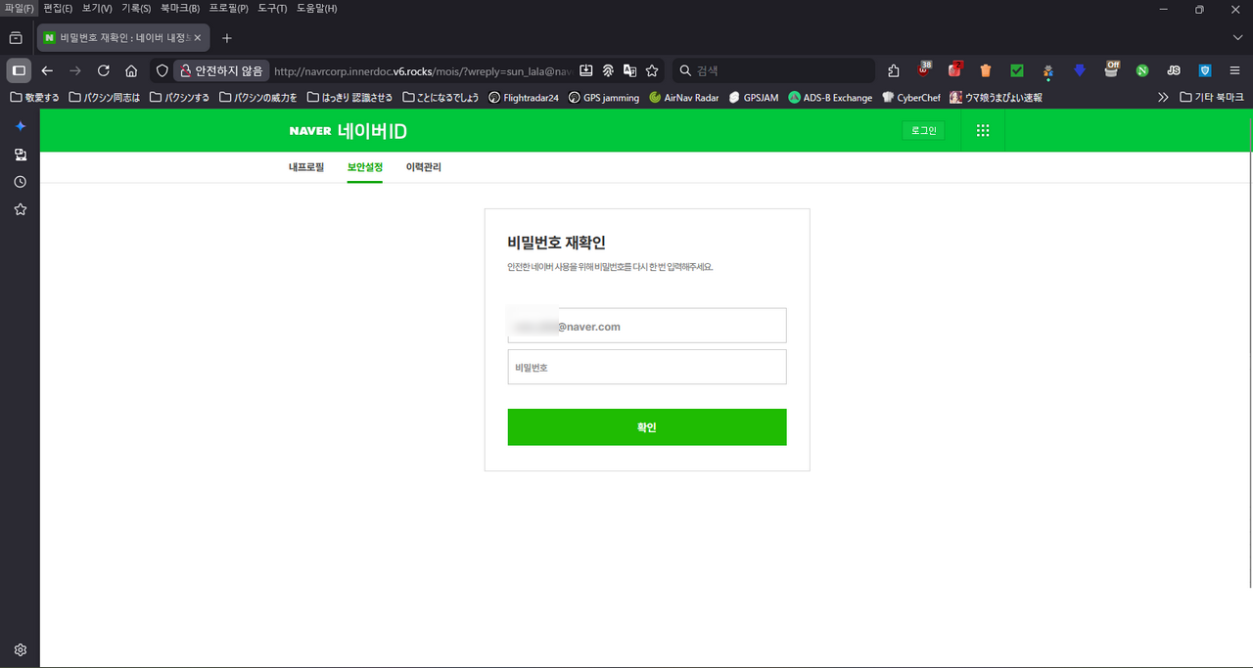1253x668 pixels.
Task: Open the 도움말(H) menu
Action: coord(316,9)
